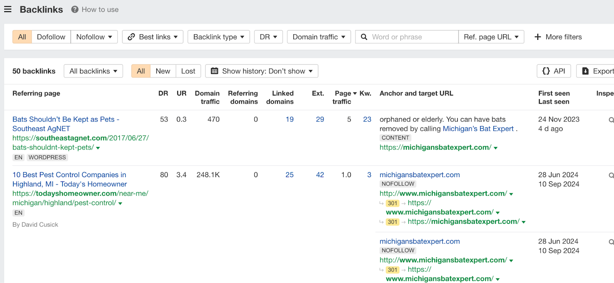Open the DR filter dropdown

tap(269, 37)
